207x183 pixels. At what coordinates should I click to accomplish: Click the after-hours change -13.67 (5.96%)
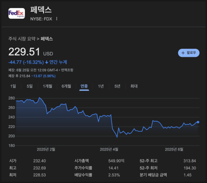(x=44, y=76)
